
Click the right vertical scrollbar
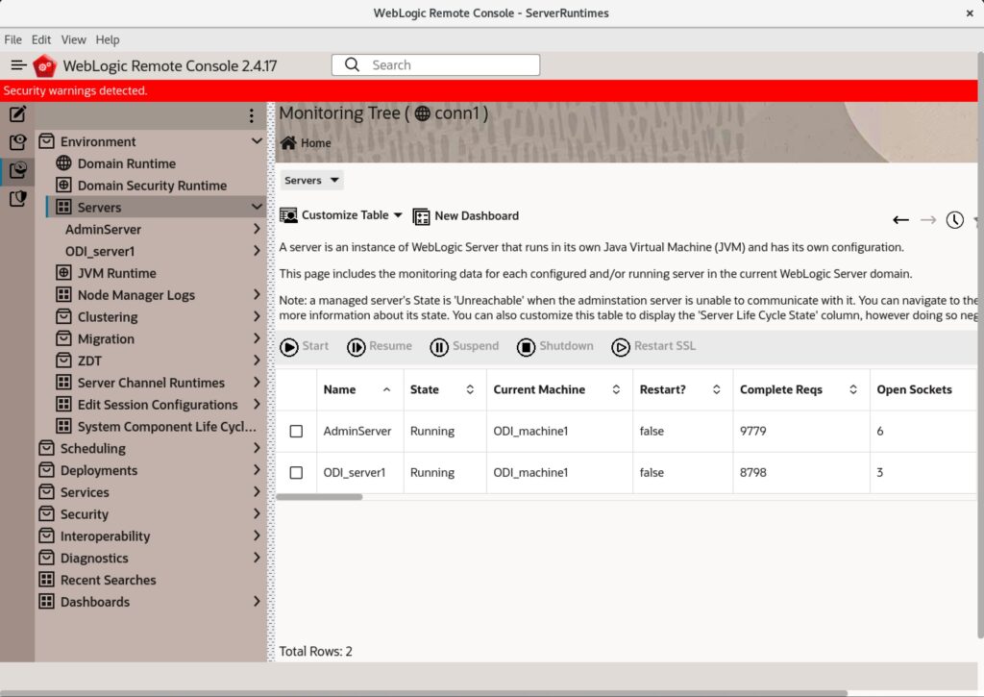(x=980, y=345)
